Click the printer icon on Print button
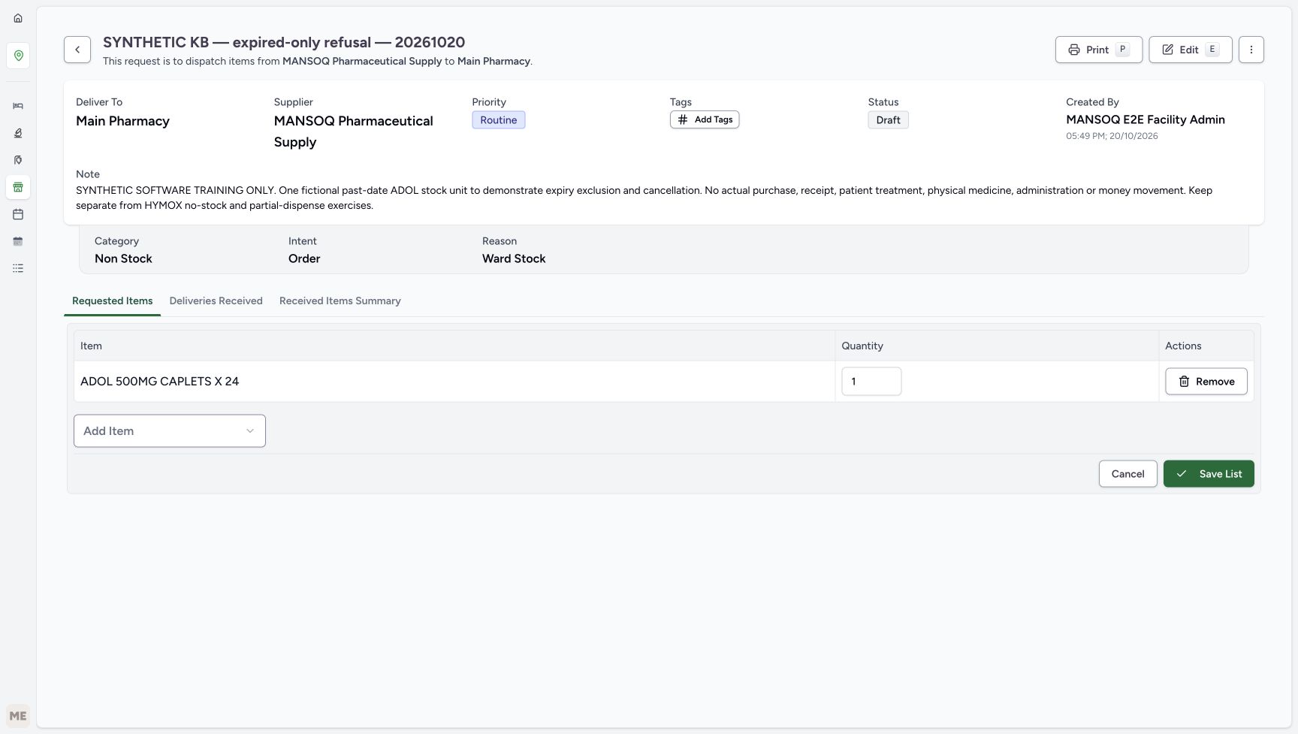Image resolution: width=1298 pixels, height=734 pixels. point(1074,50)
